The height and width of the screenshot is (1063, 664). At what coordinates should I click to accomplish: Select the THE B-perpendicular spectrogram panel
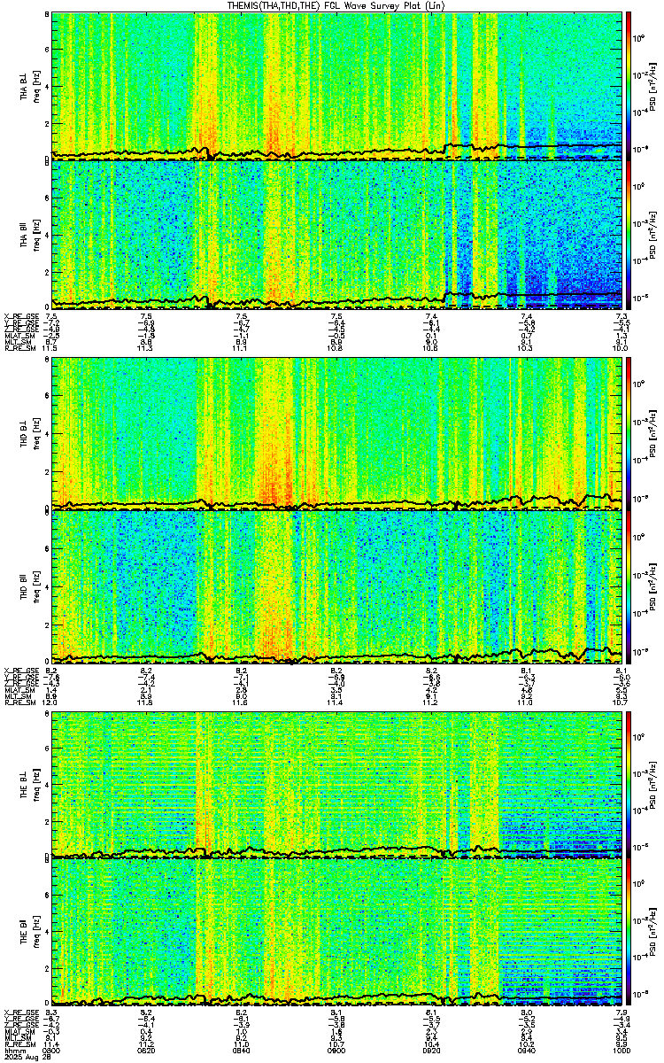pyautogui.click(x=336, y=785)
